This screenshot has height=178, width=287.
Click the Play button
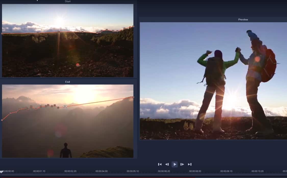pos(175,164)
